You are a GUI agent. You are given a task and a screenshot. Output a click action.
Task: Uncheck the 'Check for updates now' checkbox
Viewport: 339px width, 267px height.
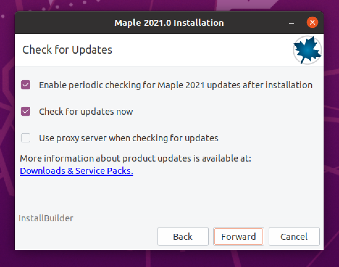26,111
